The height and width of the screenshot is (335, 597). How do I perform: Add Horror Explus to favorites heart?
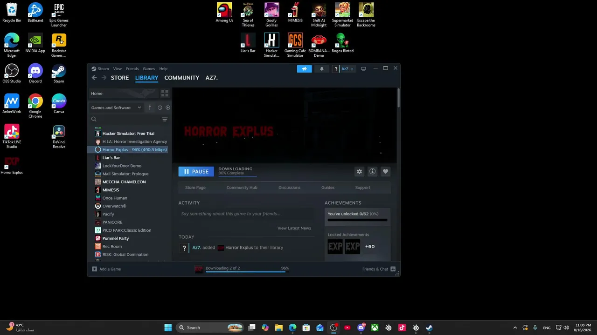[385, 172]
